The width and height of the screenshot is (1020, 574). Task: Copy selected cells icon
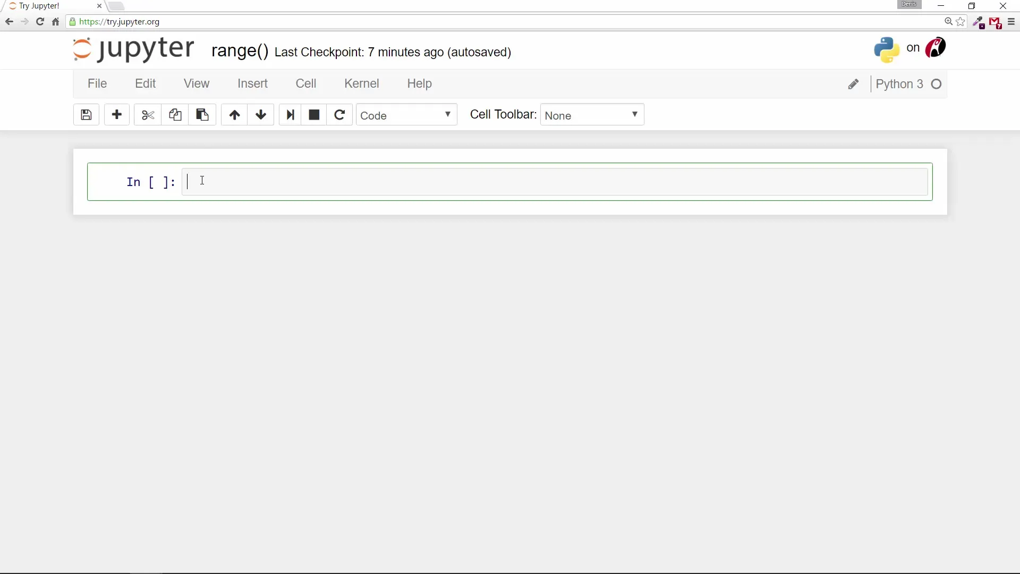tap(175, 115)
